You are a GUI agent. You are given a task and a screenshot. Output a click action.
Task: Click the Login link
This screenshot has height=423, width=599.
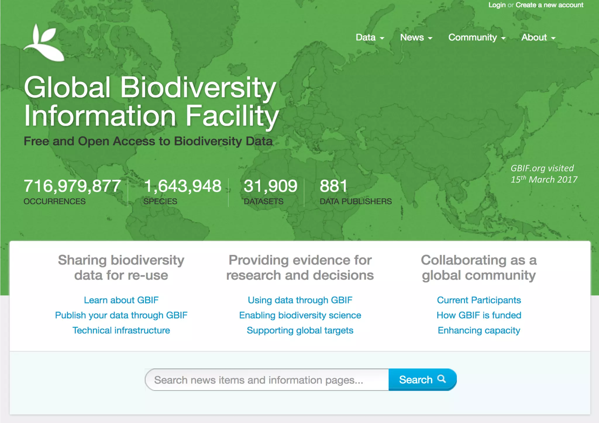[497, 5]
